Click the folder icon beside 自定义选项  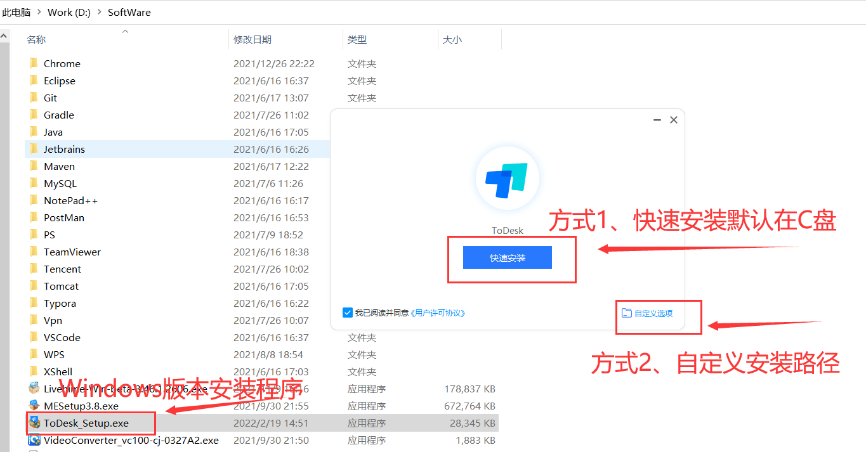[x=627, y=313]
